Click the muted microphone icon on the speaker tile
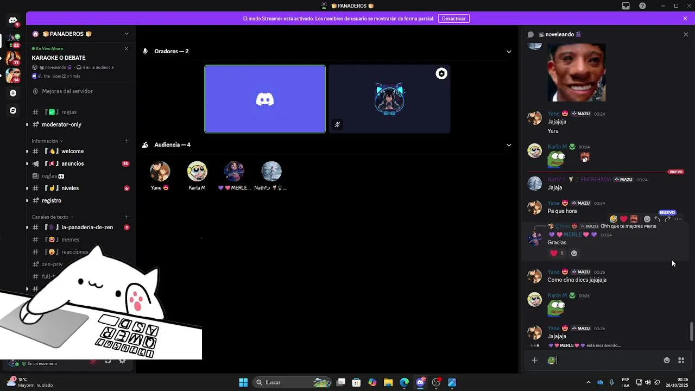The width and height of the screenshot is (695, 391). click(337, 124)
